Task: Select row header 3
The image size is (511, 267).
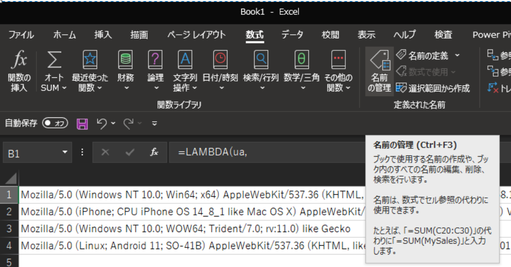Action: [9, 229]
